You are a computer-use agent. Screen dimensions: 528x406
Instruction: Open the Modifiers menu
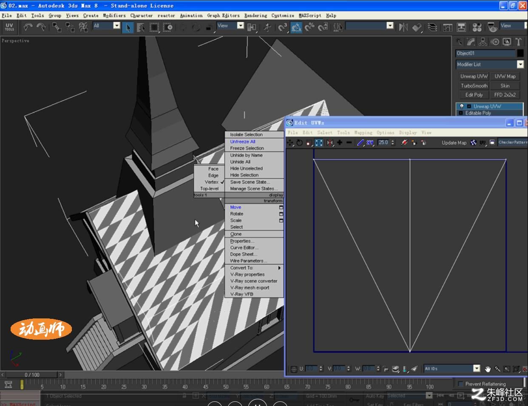tap(114, 15)
